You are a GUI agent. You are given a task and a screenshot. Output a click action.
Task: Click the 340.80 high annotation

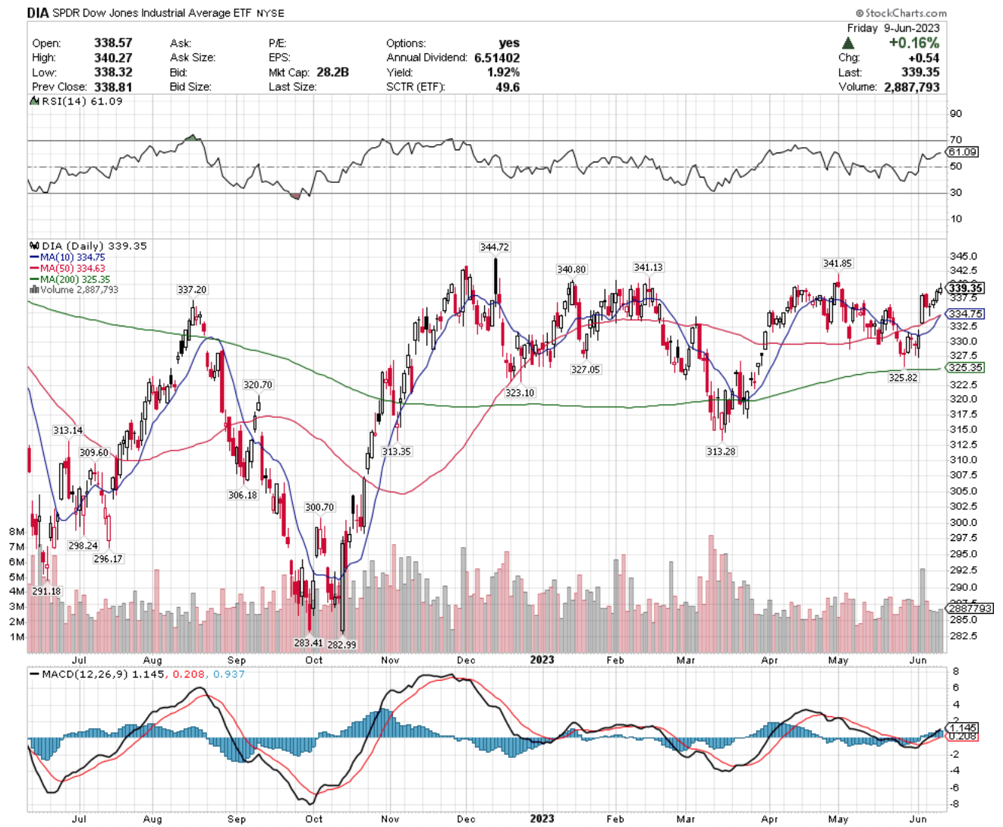(571, 269)
